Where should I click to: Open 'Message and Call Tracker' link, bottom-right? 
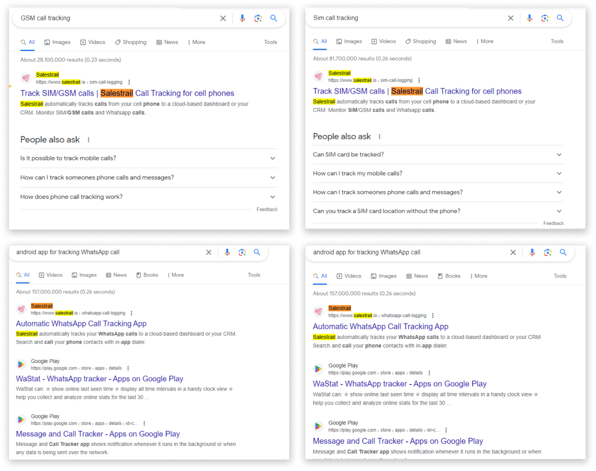(x=398, y=441)
